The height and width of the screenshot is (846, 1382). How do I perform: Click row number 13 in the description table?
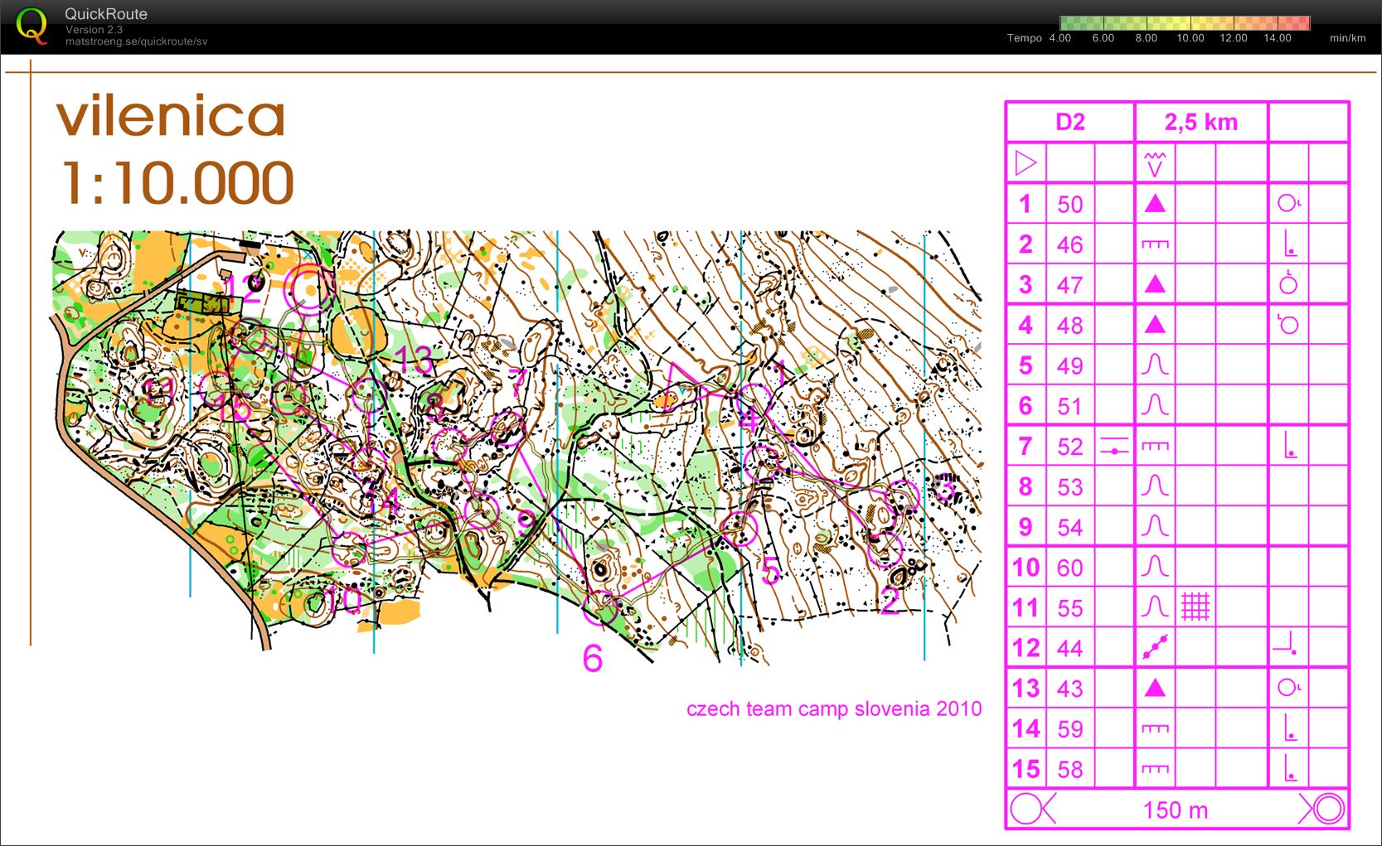click(x=1026, y=689)
